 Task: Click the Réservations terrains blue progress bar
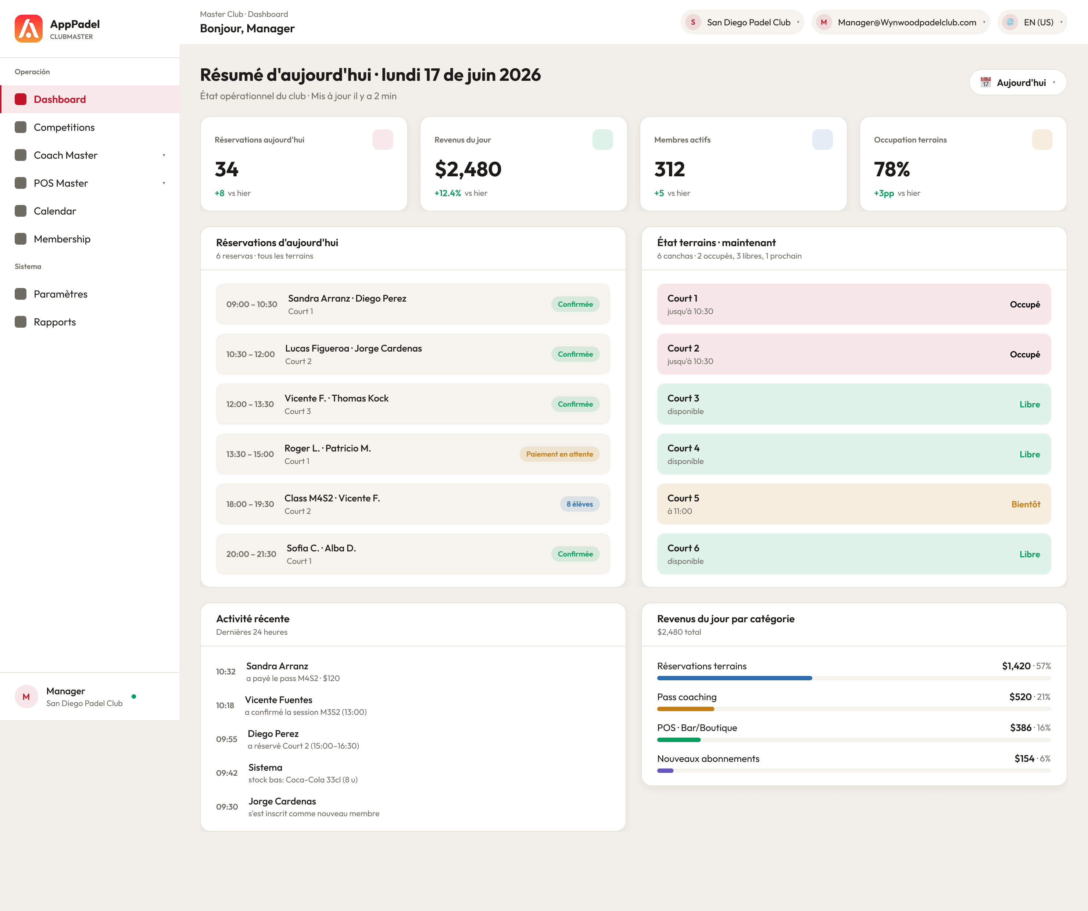pos(734,678)
